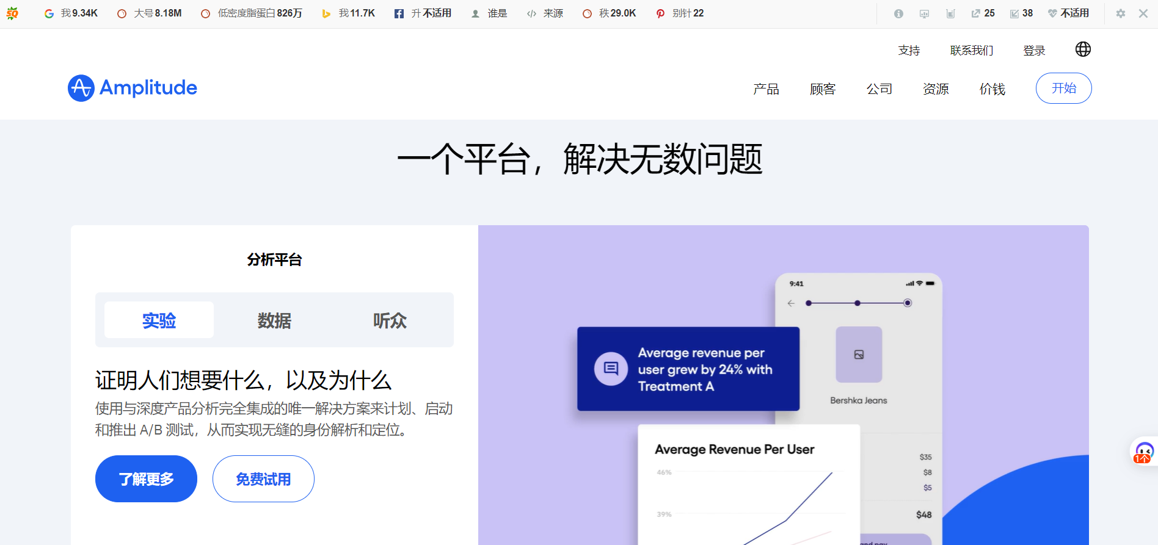Screen dimensions: 1158x545
Task: Click the Bershka Jeans label in the phone
Action: coord(859,400)
